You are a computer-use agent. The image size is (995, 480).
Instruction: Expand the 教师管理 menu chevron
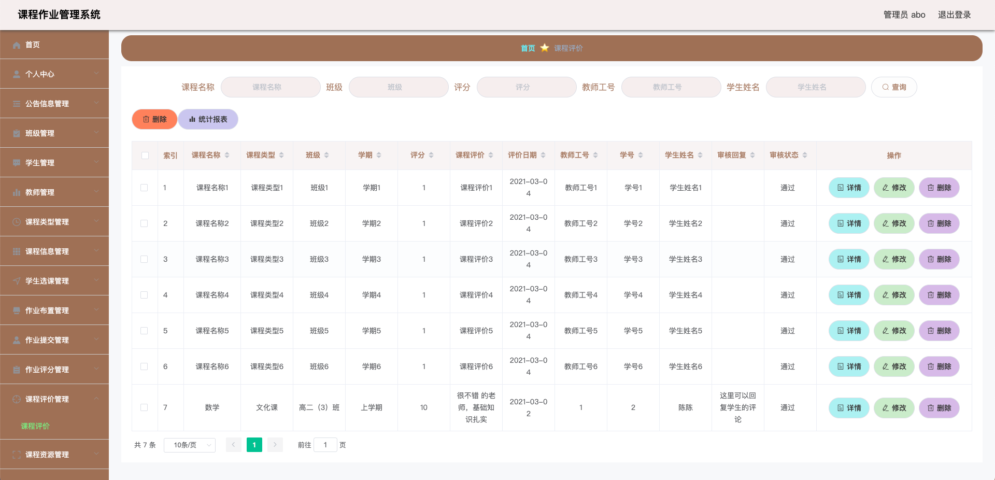pyautogui.click(x=96, y=192)
